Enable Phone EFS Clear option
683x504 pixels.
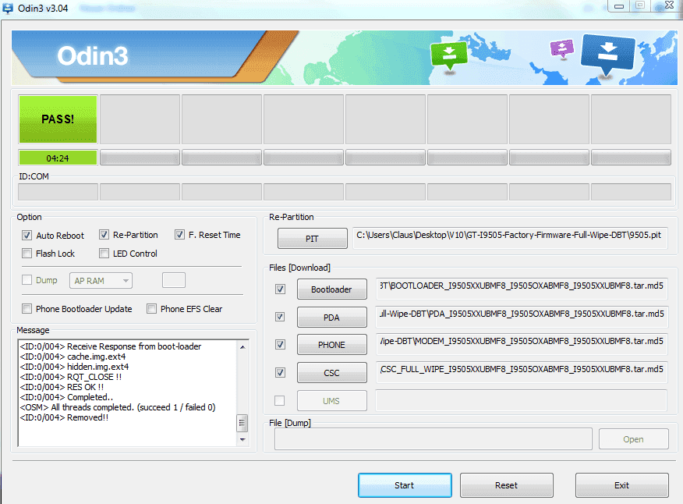pos(151,309)
